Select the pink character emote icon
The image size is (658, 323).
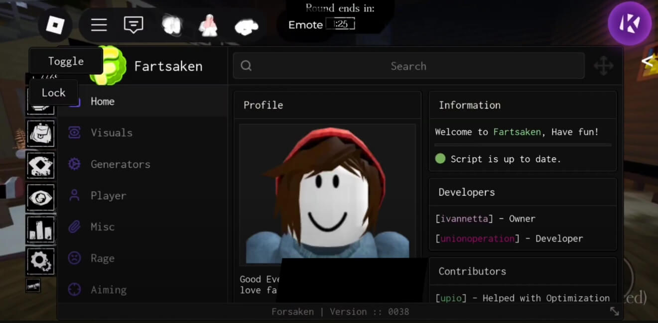pos(208,25)
